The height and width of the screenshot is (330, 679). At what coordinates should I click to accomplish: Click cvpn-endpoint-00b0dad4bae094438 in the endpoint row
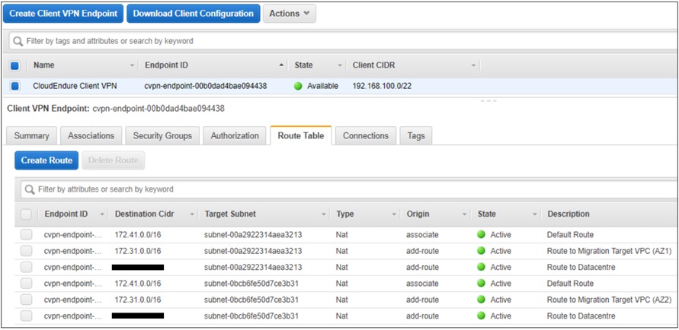(x=206, y=86)
